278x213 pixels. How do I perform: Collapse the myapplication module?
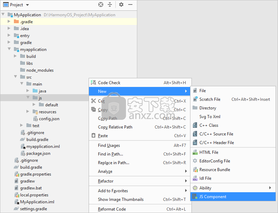[9, 49]
